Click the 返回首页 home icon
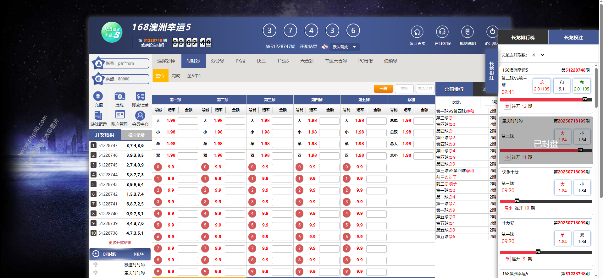 (417, 32)
